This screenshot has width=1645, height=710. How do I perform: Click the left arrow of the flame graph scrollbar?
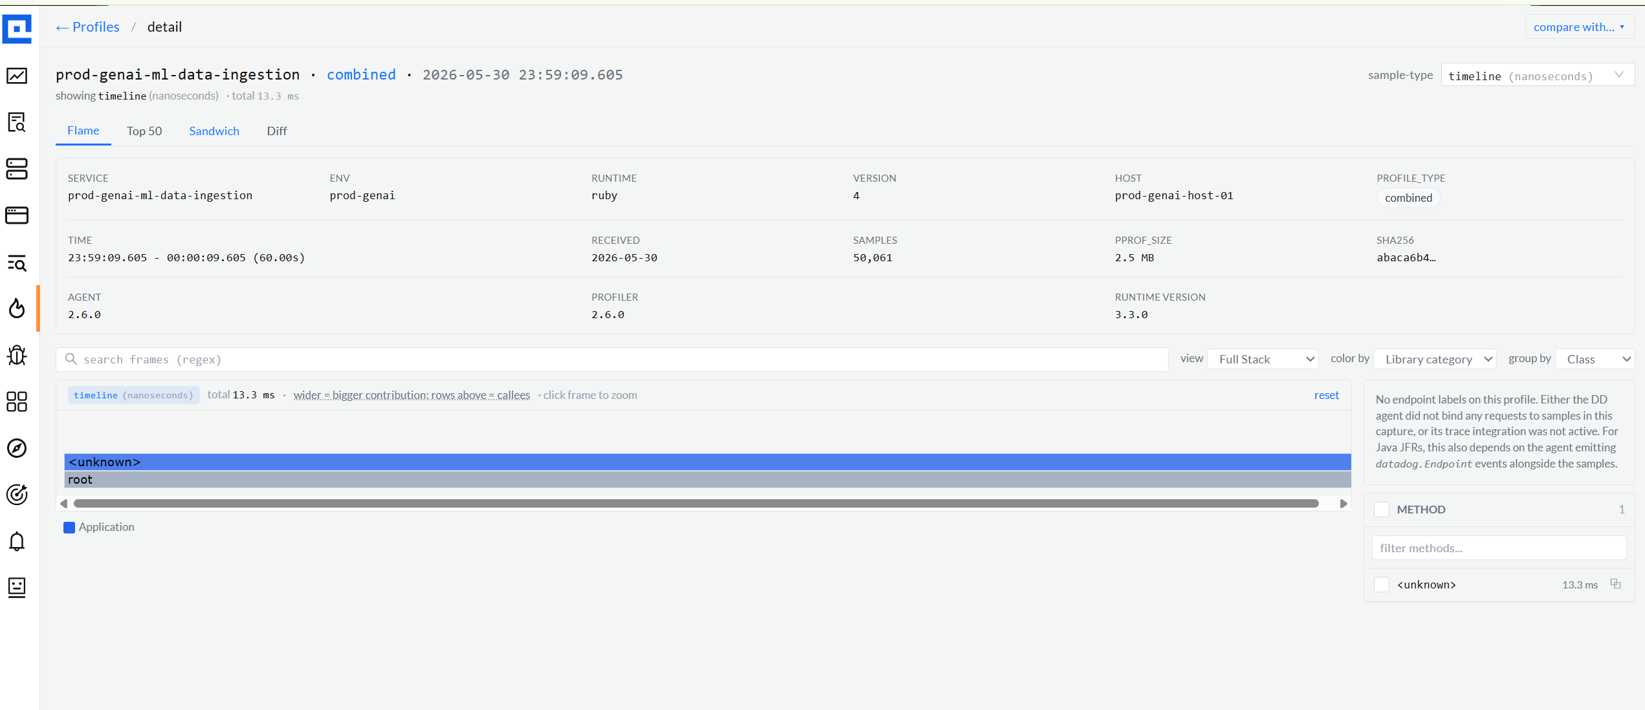click(63, 503)
